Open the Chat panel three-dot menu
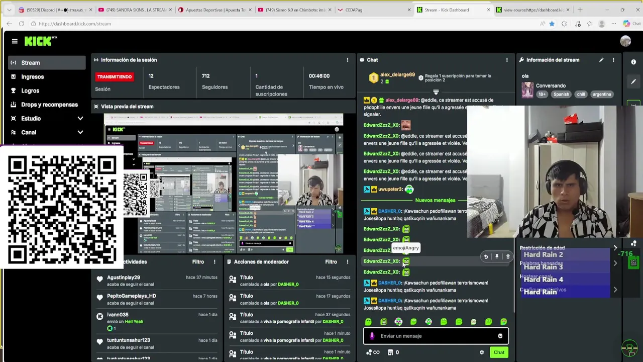 pos(506,60)
